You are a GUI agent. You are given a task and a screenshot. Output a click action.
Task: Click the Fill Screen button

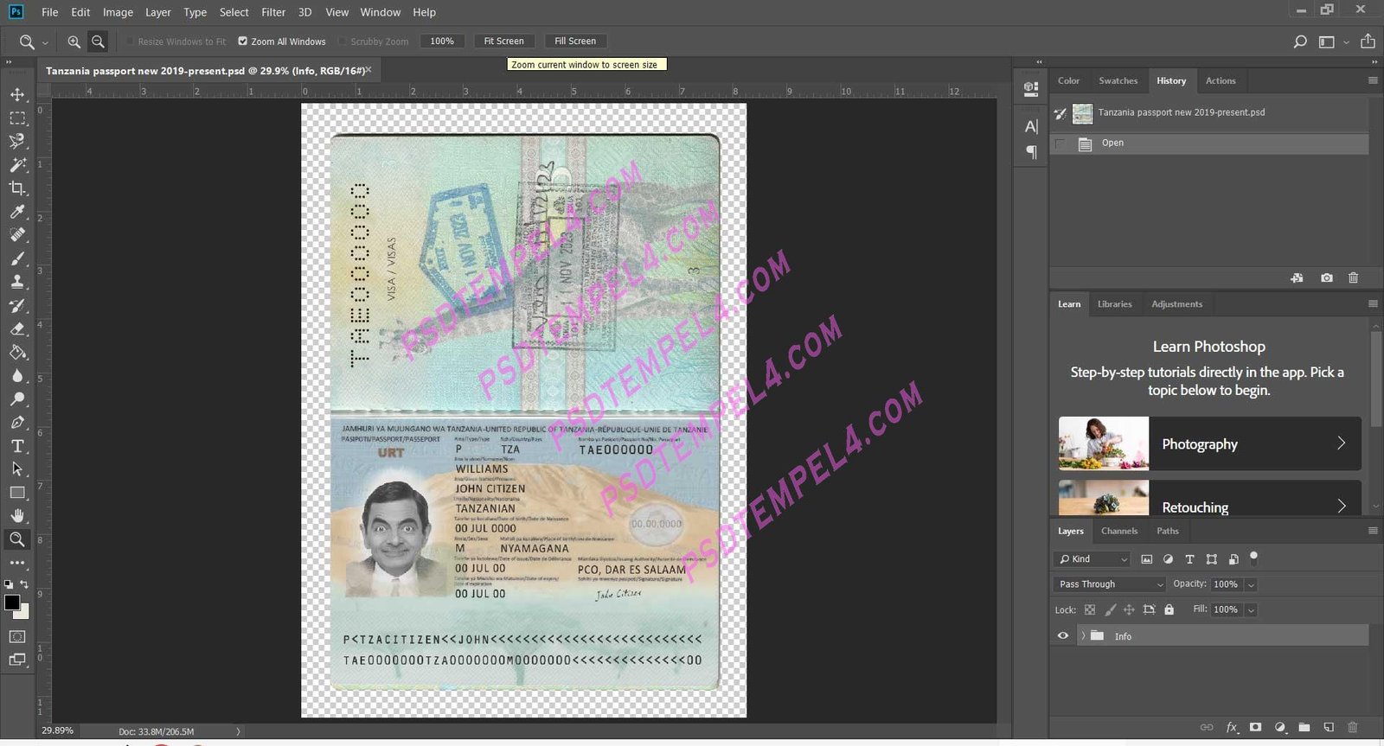coord(575,41)
